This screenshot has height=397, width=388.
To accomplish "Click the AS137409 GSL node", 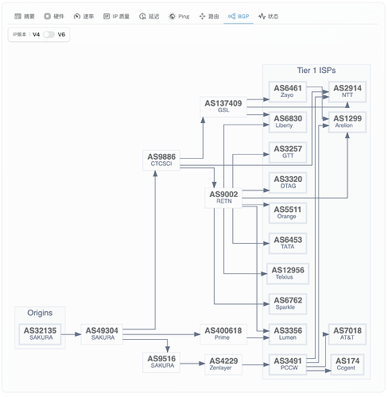I will [x=223, y=106].
